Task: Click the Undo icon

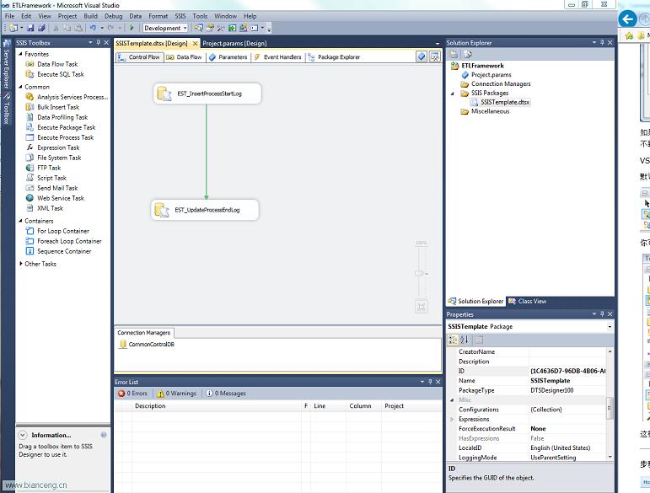Action: click(x=93, y=28)
